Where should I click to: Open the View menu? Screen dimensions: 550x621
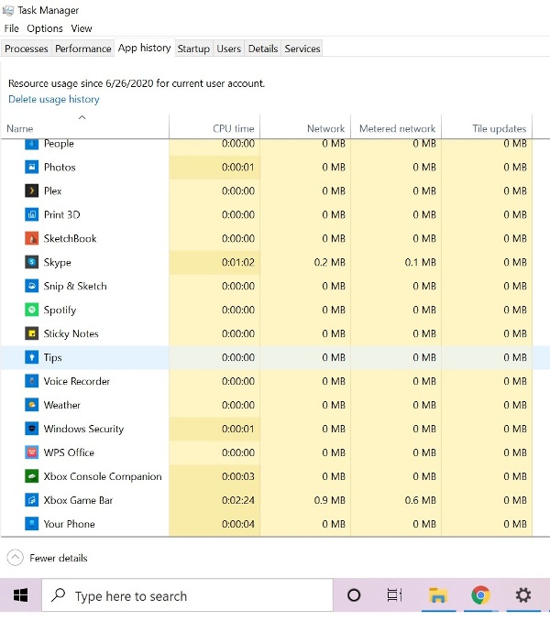[82, 28]
